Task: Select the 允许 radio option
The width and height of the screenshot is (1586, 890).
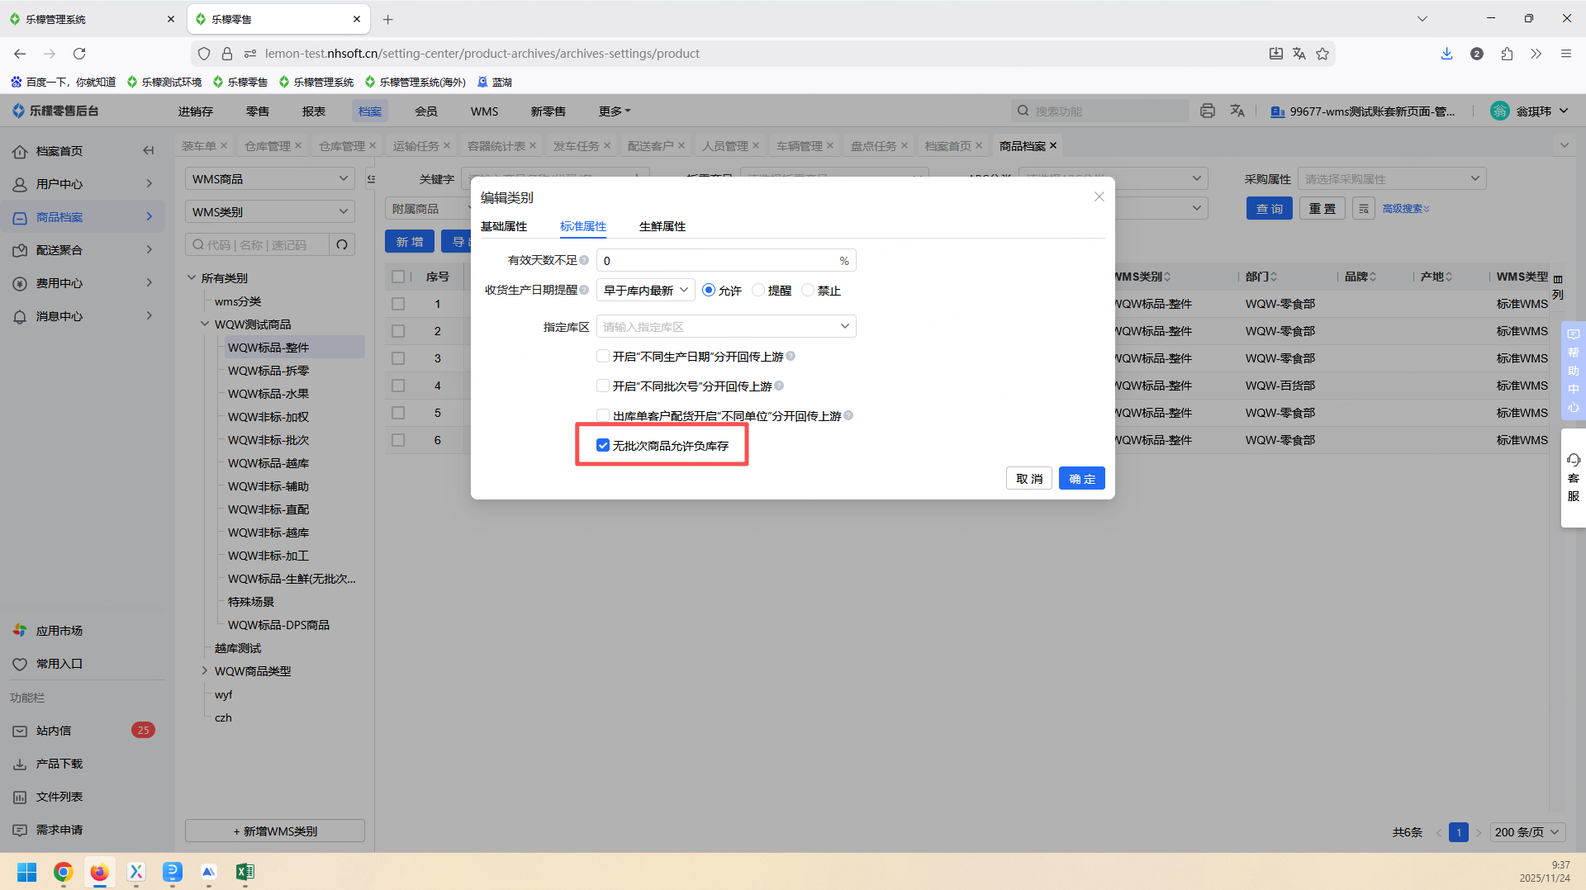Action: tap(709, 291)
